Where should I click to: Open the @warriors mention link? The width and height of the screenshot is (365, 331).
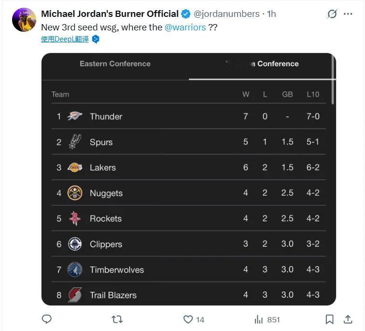click(x=185, y=27)
